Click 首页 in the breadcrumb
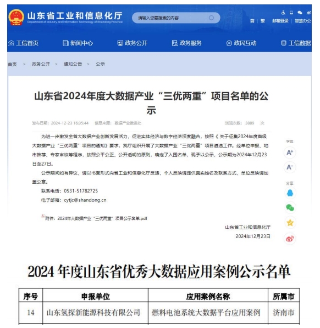Screen dimensions: 320x328 [x=12, y=64]
